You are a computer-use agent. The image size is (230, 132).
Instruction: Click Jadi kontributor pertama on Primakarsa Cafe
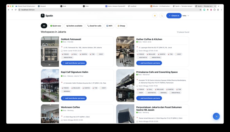pyautogui.click(x=149, y=98)
